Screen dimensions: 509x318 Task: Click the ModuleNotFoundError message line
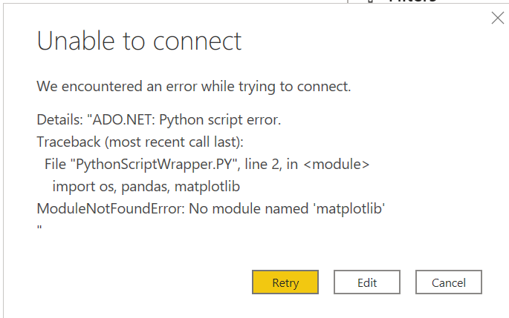coord(211,208)
